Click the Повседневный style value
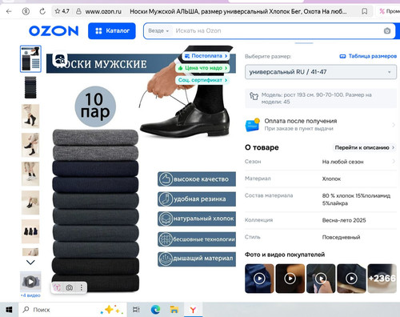Image resolution: width=400 pixels, height=317 pixels. [341, 237]
